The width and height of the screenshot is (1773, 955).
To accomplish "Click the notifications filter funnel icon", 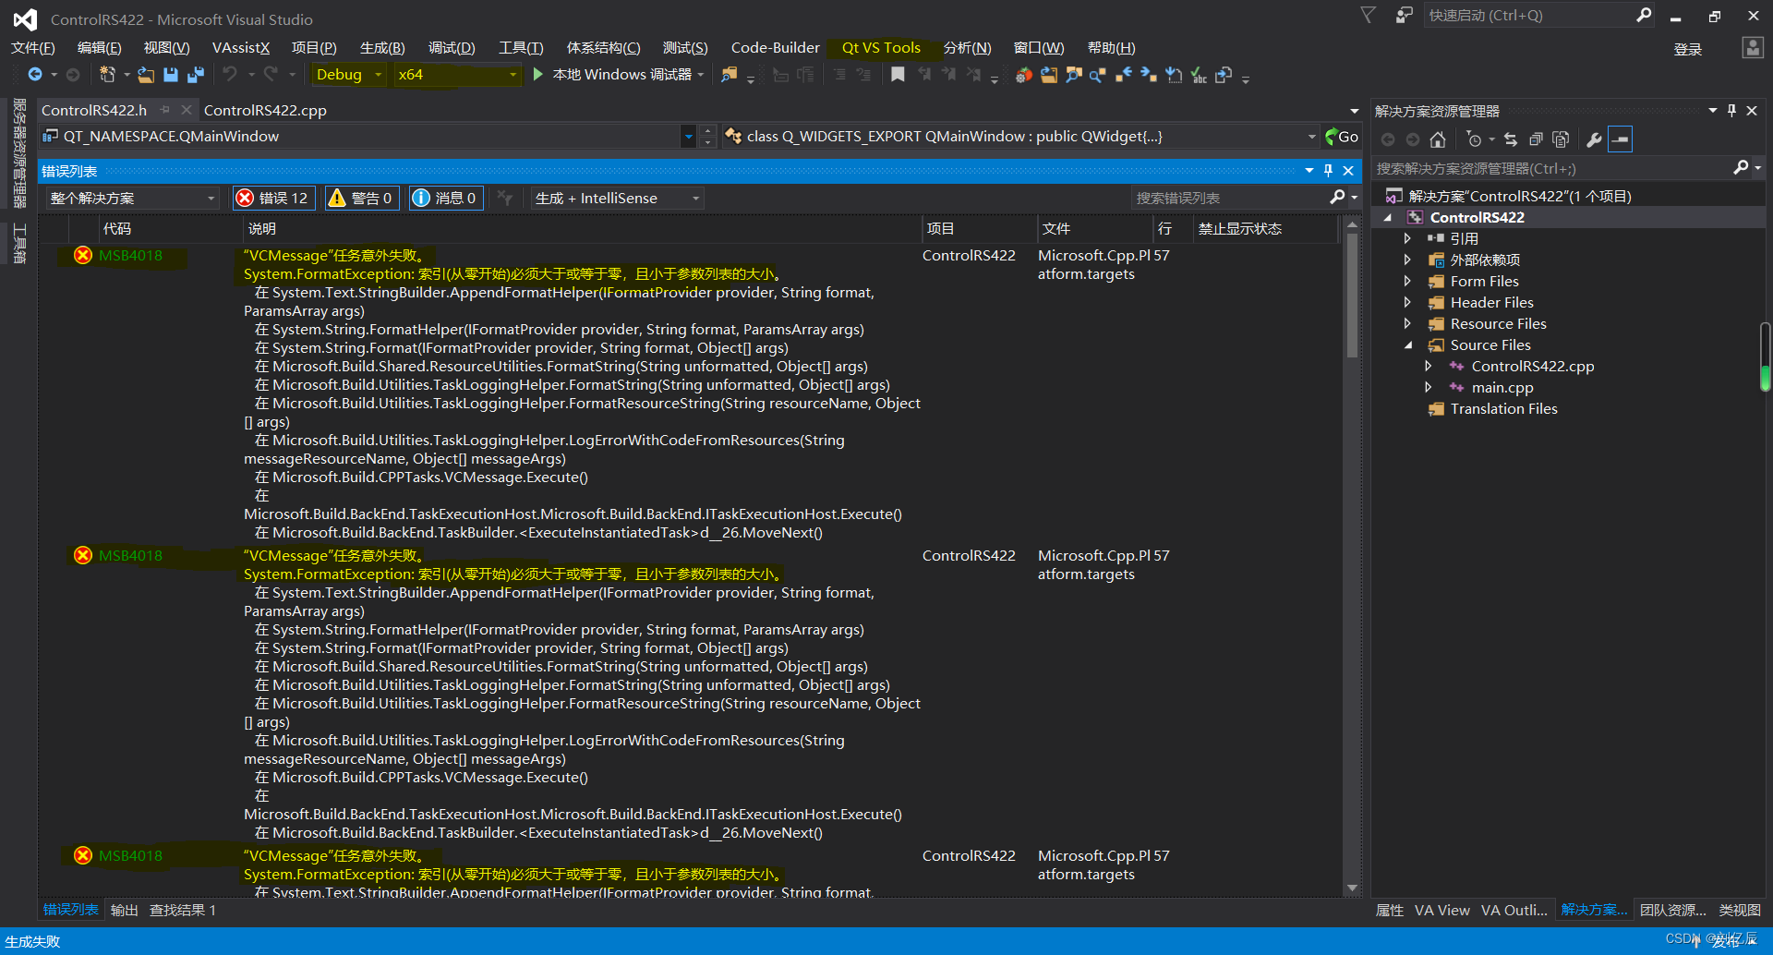I will (1369, 15).
